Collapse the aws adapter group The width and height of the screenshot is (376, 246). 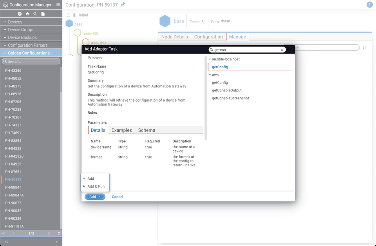210,75
